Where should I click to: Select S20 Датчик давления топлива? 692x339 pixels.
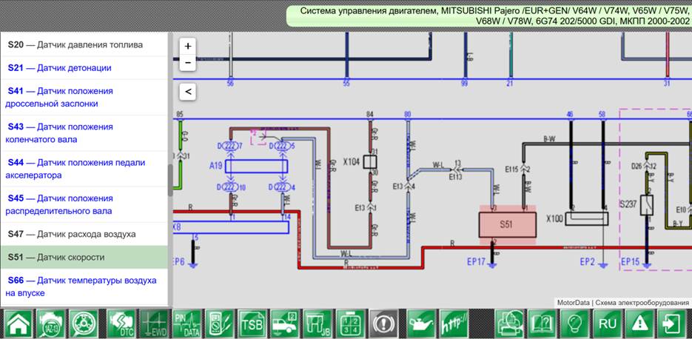tap(84, 44)
